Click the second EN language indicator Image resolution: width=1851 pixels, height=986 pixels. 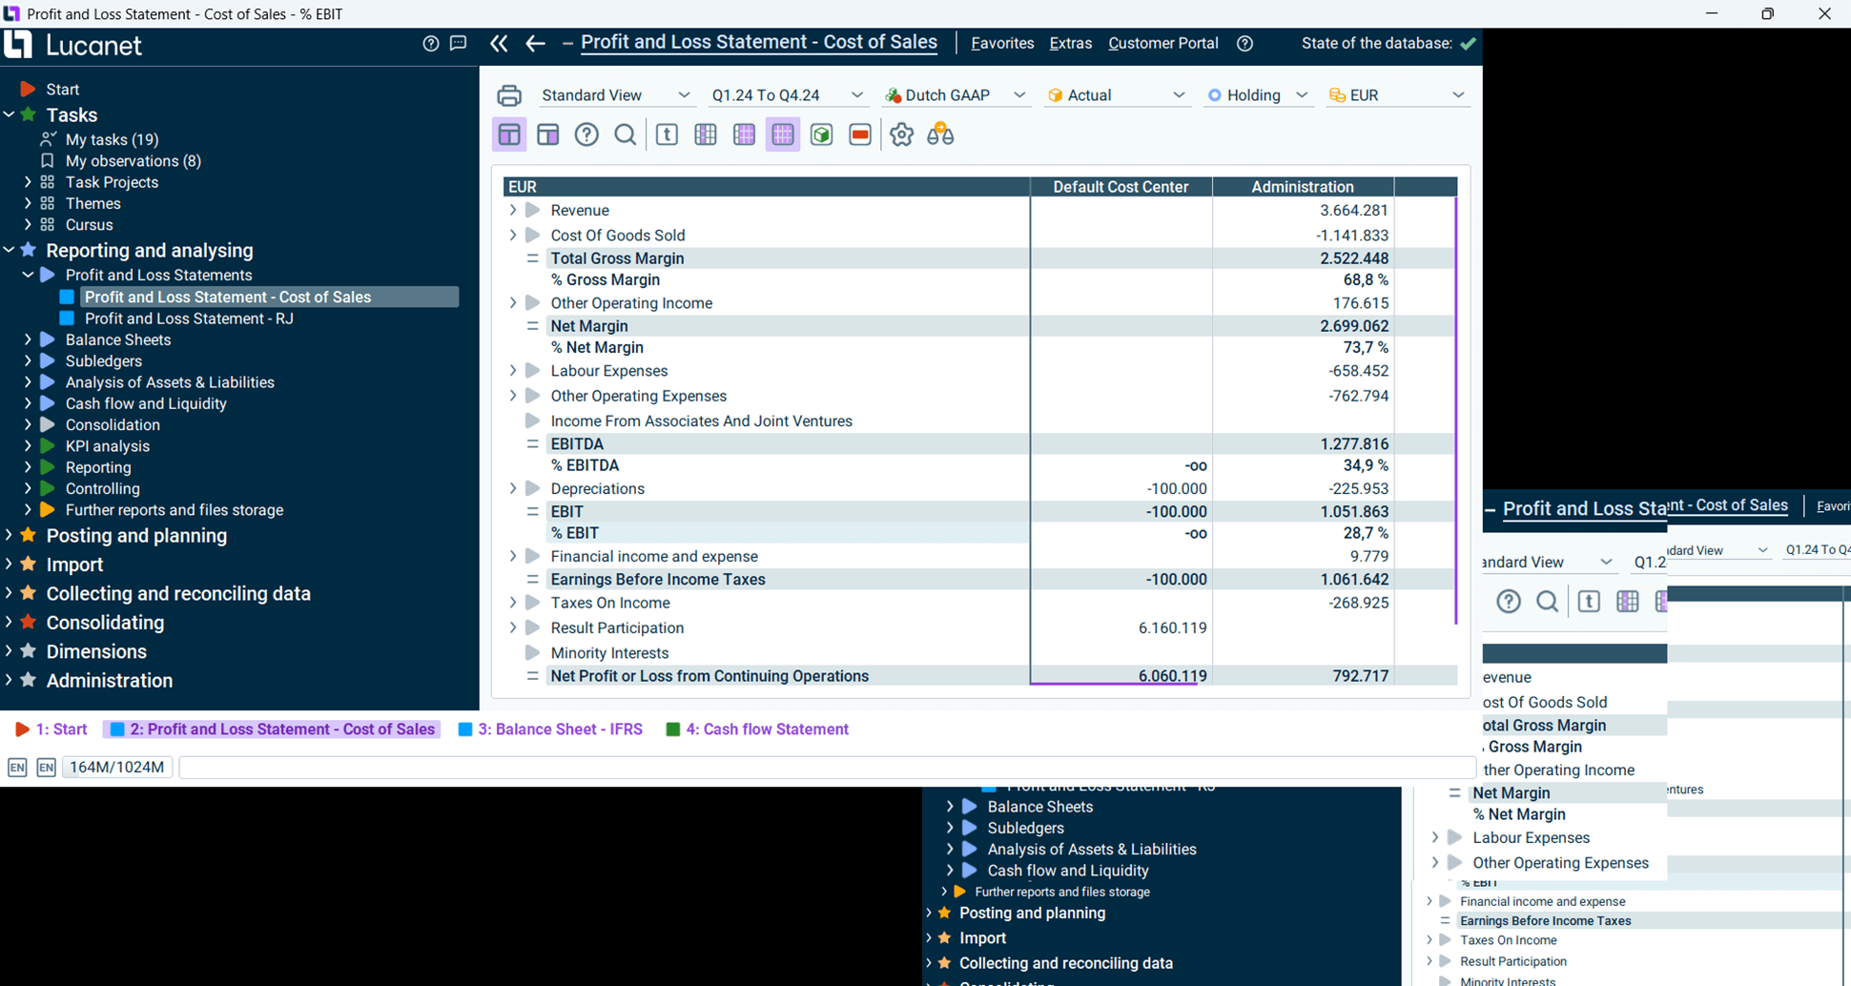(x=46, y=768)
